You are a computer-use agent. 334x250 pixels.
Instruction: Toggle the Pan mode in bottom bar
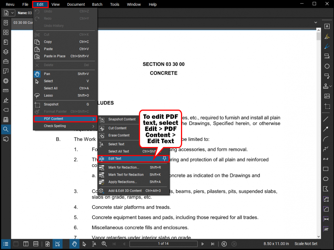pyautogui.click(x=74, y=244)
